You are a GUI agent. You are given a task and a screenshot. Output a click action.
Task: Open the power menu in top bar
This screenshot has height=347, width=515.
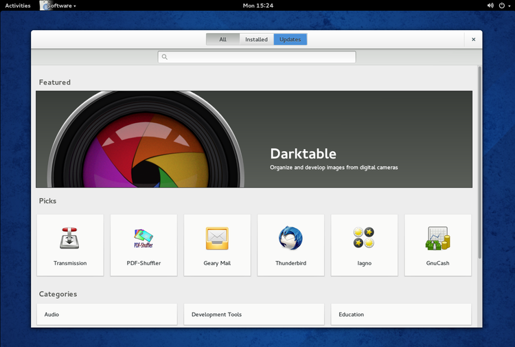(x=503, y=5)
